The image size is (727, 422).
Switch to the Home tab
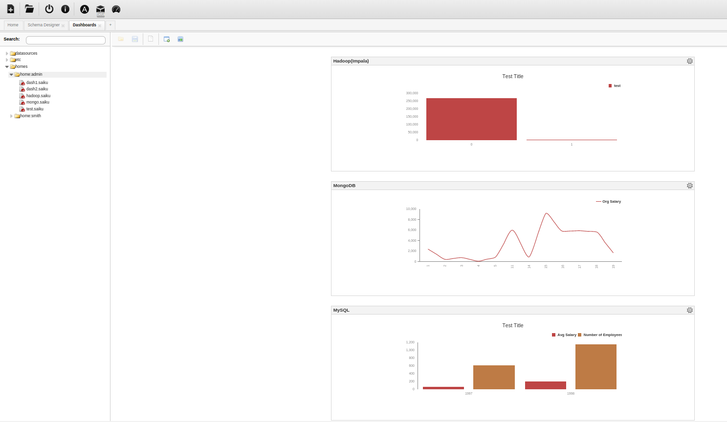pyautogui.click(x=13, y=25)
